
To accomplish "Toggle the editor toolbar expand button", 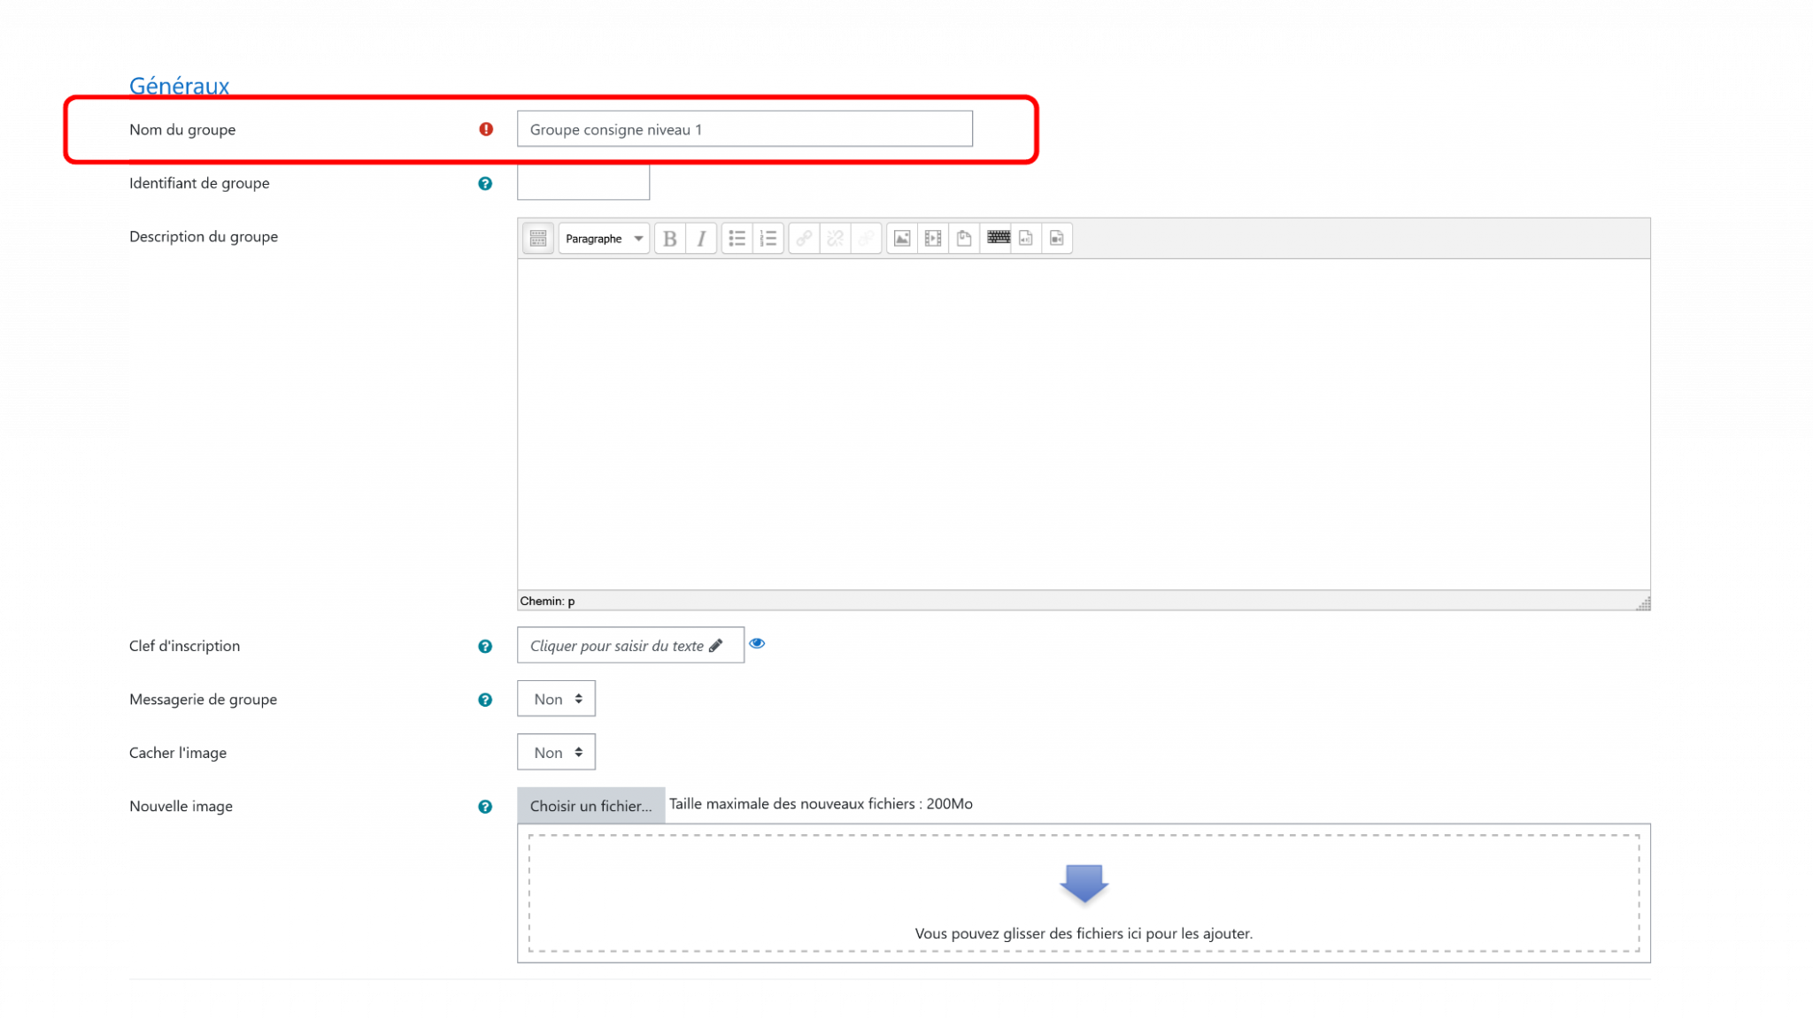I will [x=537, y=238].
